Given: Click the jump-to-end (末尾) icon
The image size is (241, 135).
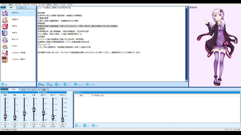Looking at the screenshot, I should click(65, 84).
